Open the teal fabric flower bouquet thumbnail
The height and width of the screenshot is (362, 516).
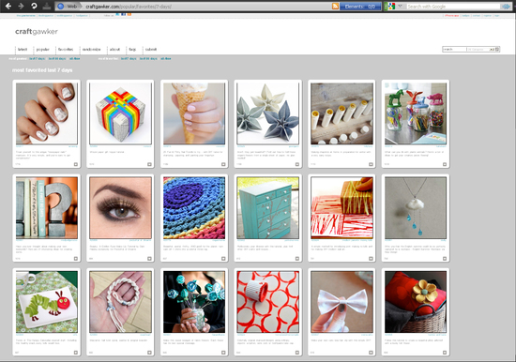click(x=194, y=302)
